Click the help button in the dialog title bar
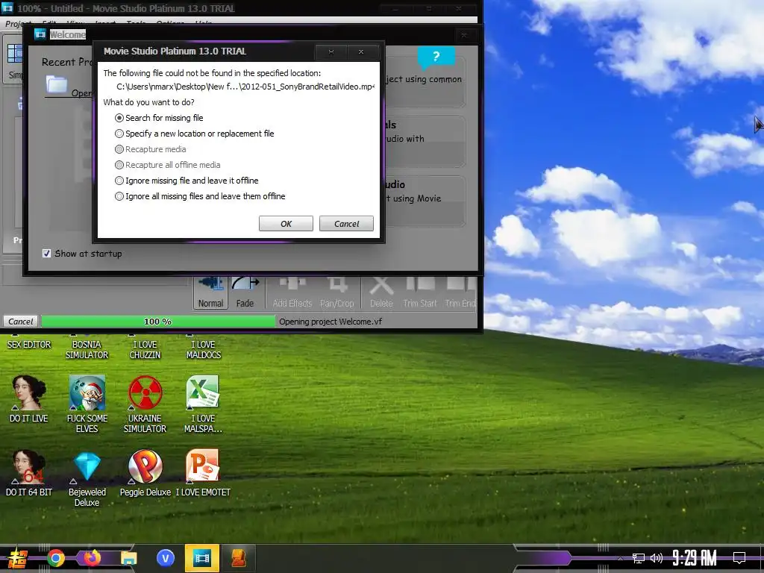 (331, 51)
